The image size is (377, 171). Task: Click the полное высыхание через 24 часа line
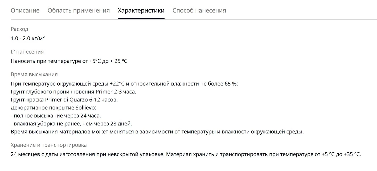click(56, 116)
